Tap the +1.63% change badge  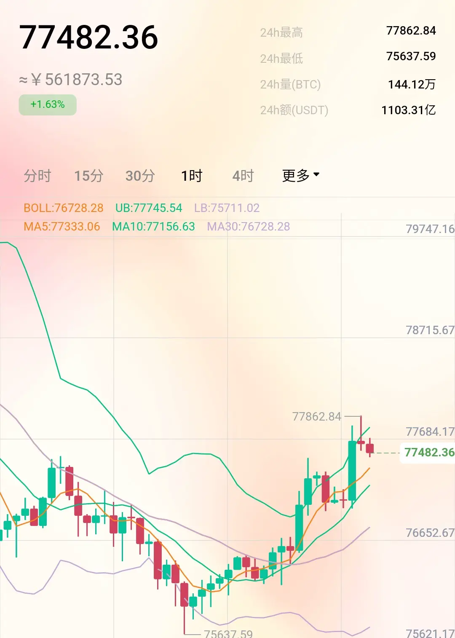tap(48, 105)
